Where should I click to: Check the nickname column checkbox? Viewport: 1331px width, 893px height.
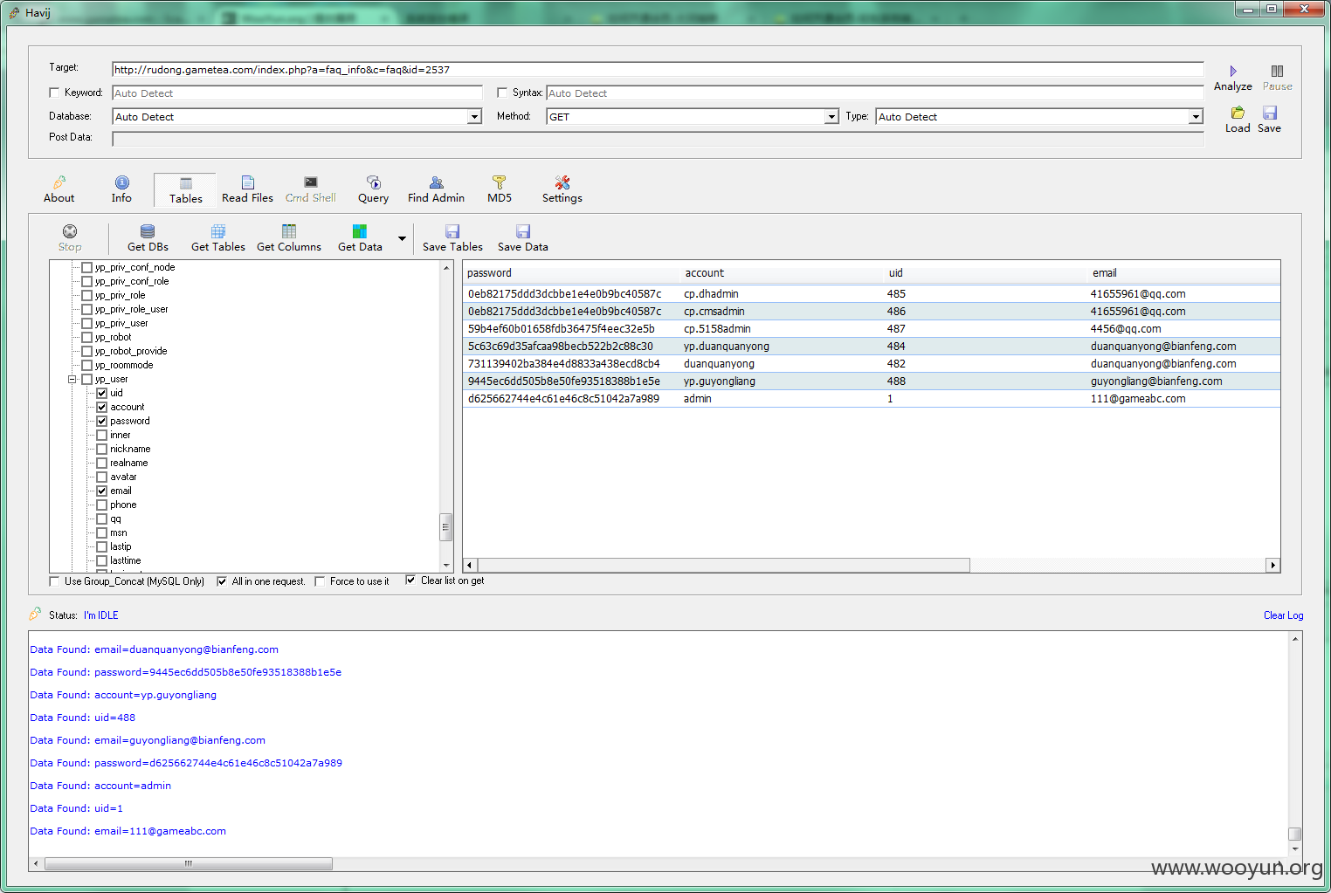click(101, 449)
